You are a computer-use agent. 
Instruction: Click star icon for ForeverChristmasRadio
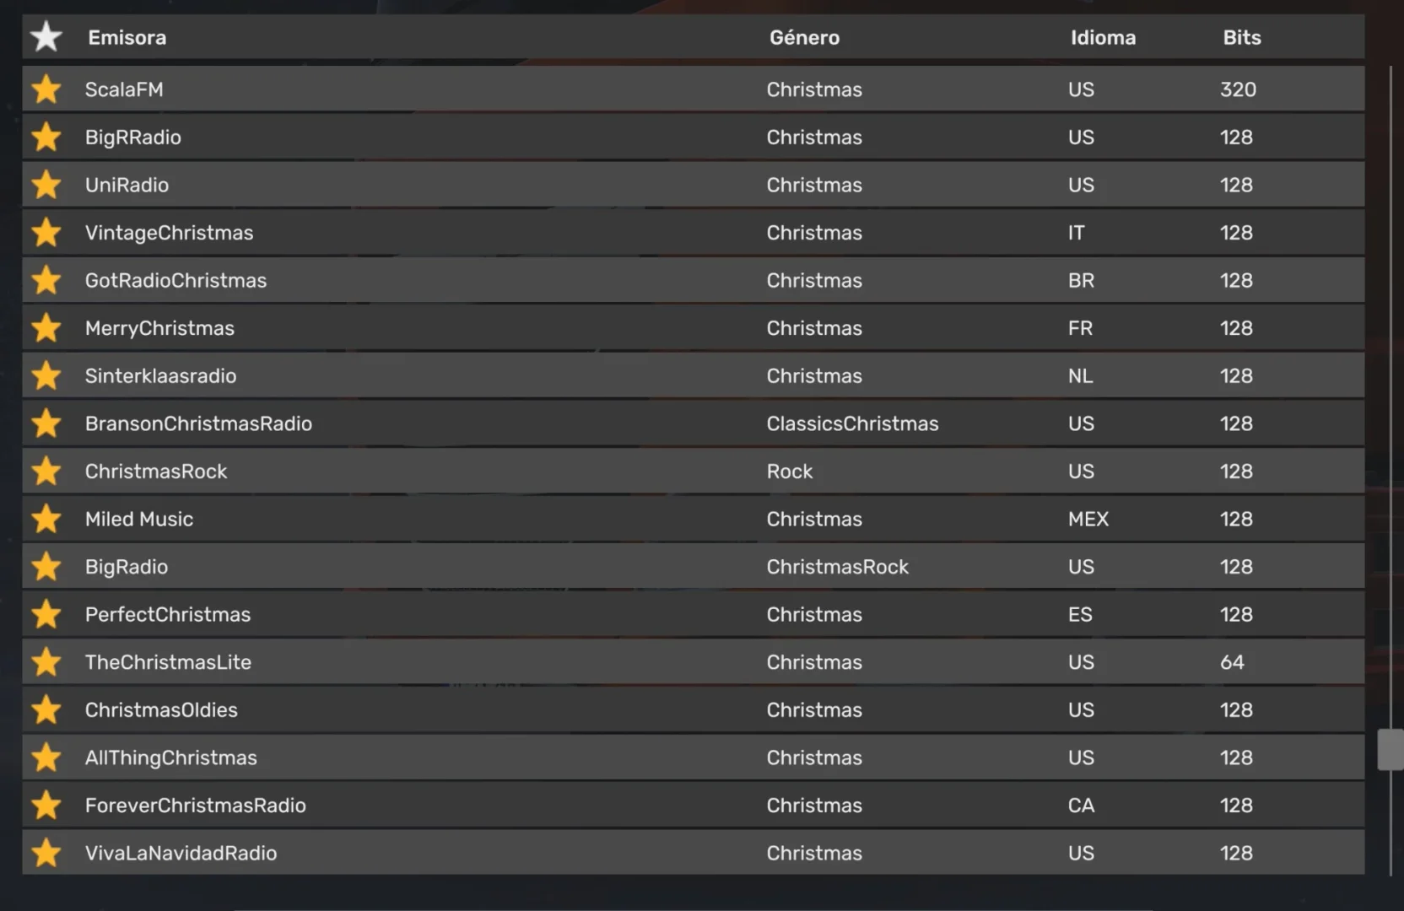pyautogui.click(x=46, y=806)
